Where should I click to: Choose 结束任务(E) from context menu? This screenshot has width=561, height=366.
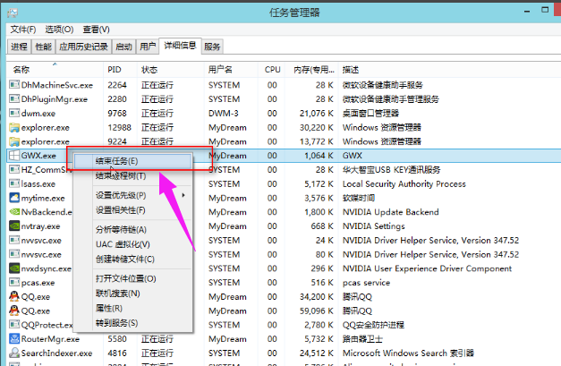pos(117,161)
